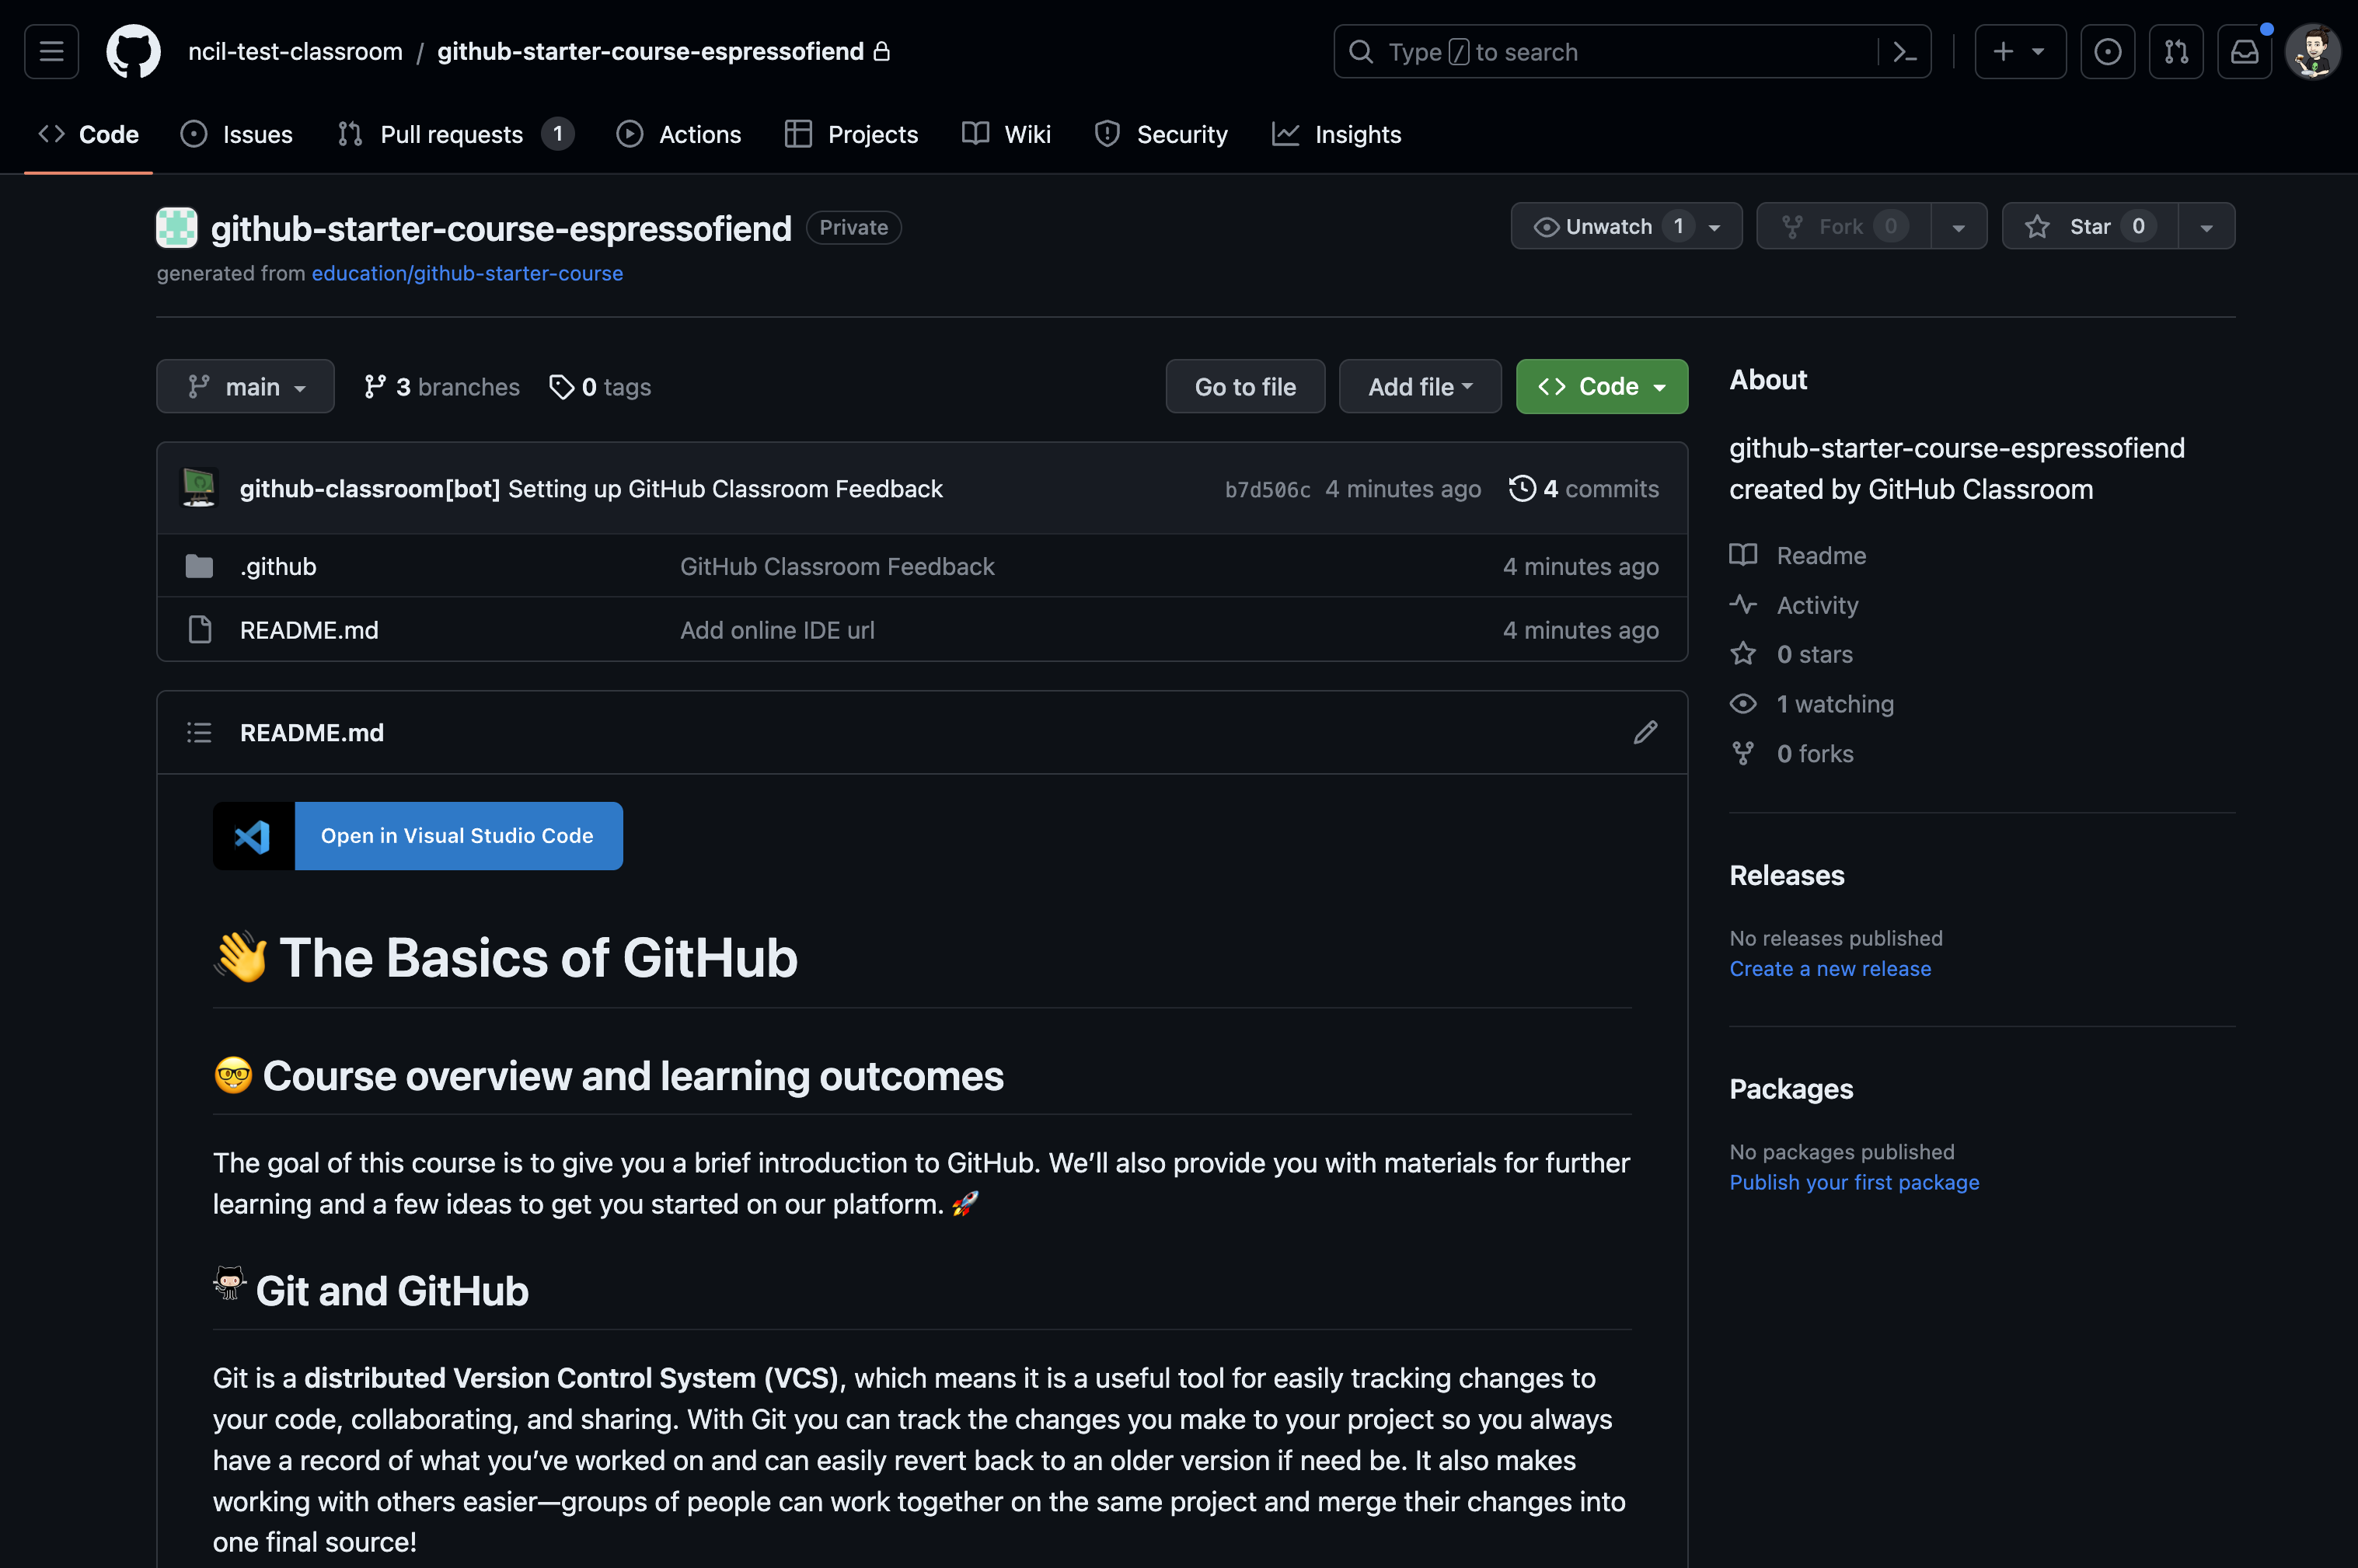Open the hamburger navigation menu
The image size is (2358, 1568).
51,51
